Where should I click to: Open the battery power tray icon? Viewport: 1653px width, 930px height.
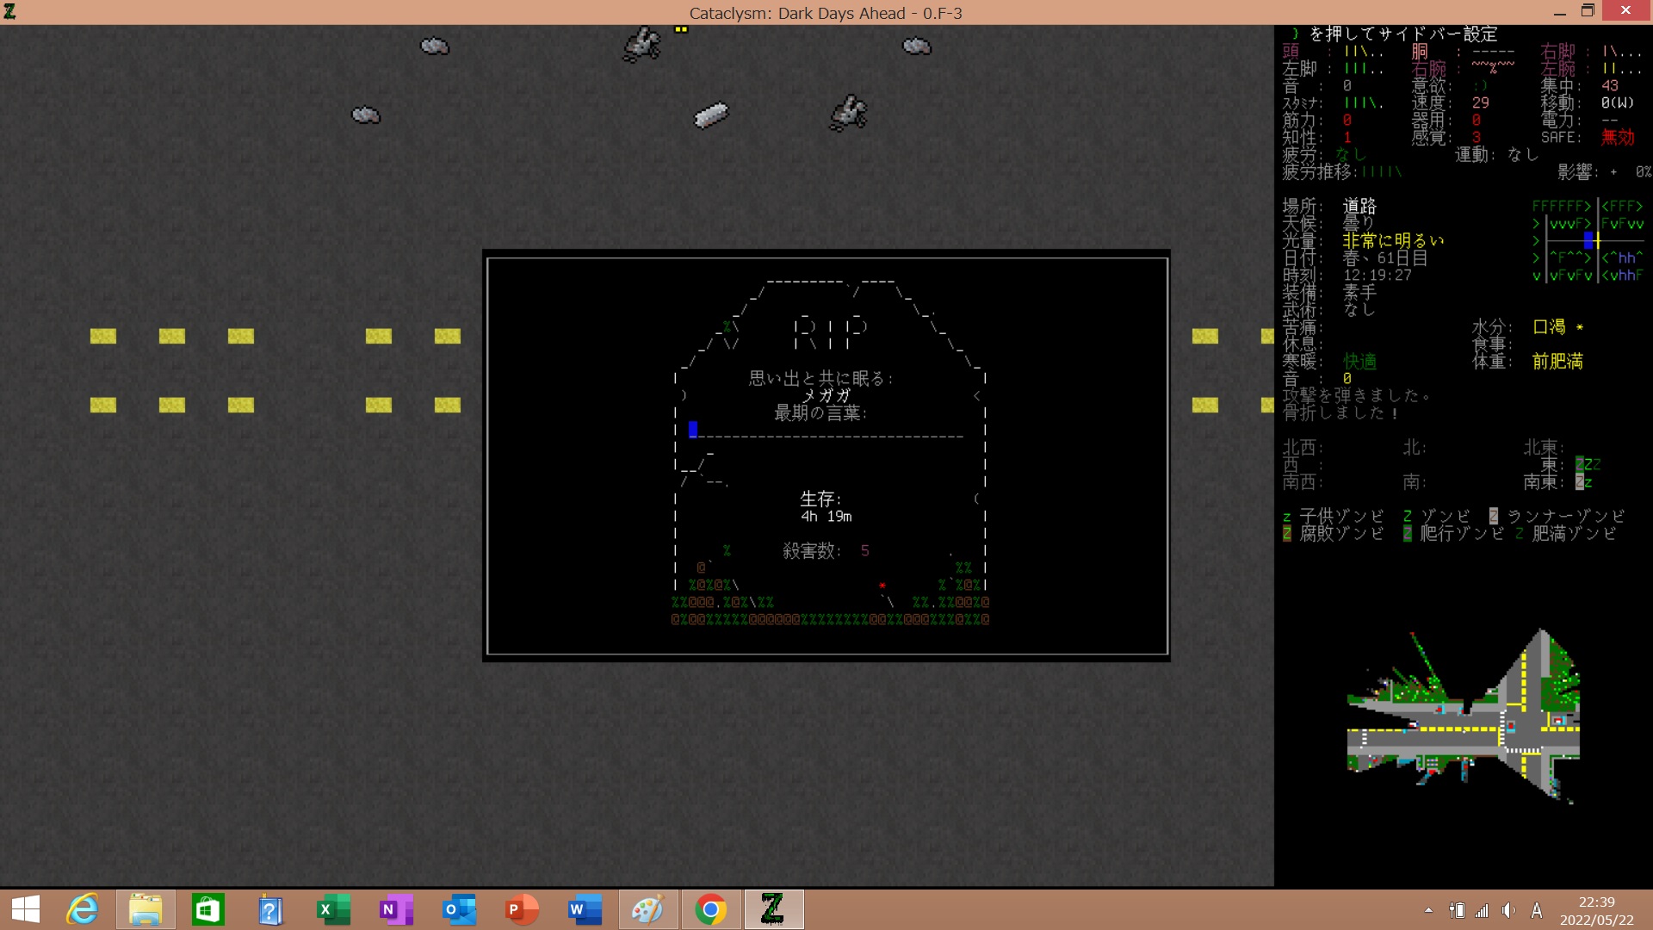(x=1457, y=910)
